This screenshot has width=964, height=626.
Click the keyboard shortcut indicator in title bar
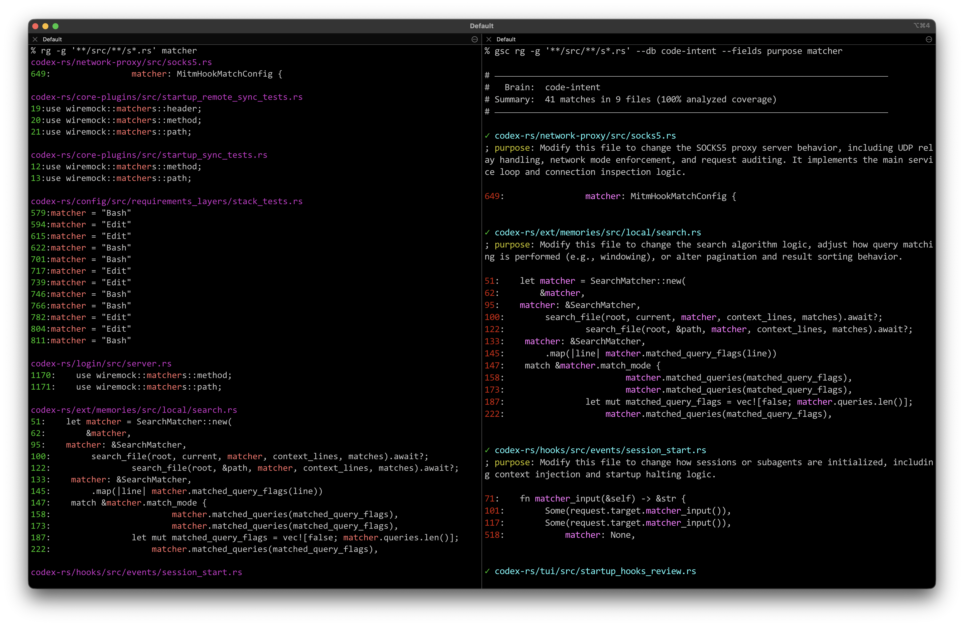click(x=921, y=25)
